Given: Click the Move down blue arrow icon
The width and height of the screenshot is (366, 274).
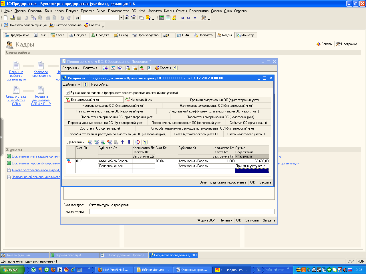Looking at the screenshot, I should pyautogui.click(x=129, y=142).
